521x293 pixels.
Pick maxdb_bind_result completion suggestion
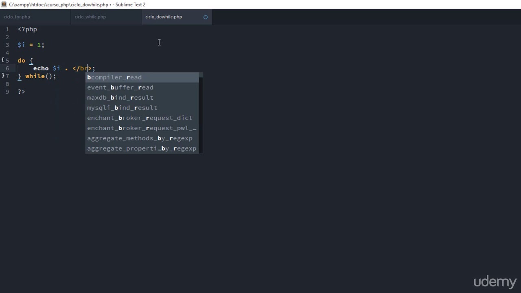[142, 98]
